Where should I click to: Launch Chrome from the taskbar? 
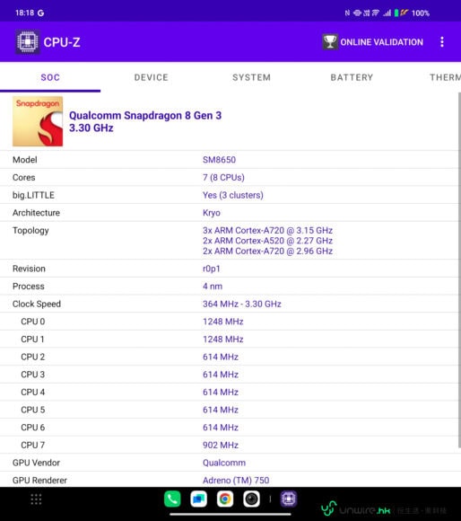click(225, 499)
